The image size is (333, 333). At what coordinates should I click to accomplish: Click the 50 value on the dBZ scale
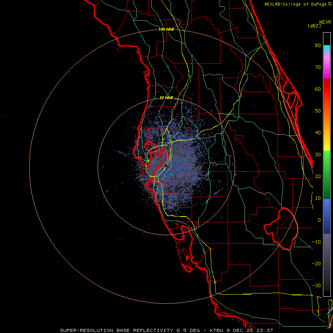pos(318,111)
